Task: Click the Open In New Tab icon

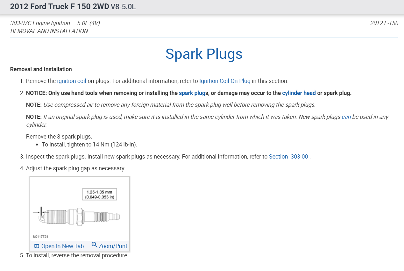Action: pyautogui.click(x=37, y=246)
